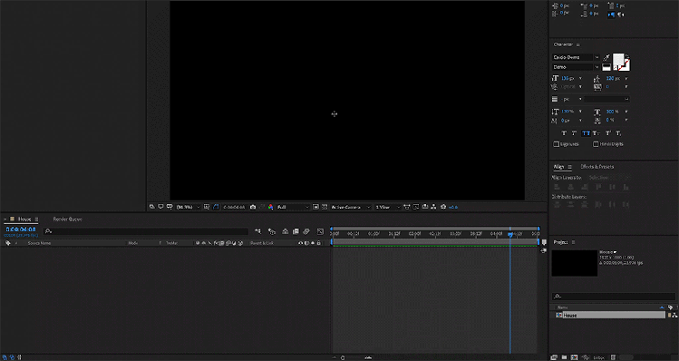Apply Subscript text style
Image resolution: width=679 pixels, height=361 pixels.
point(618,133)
